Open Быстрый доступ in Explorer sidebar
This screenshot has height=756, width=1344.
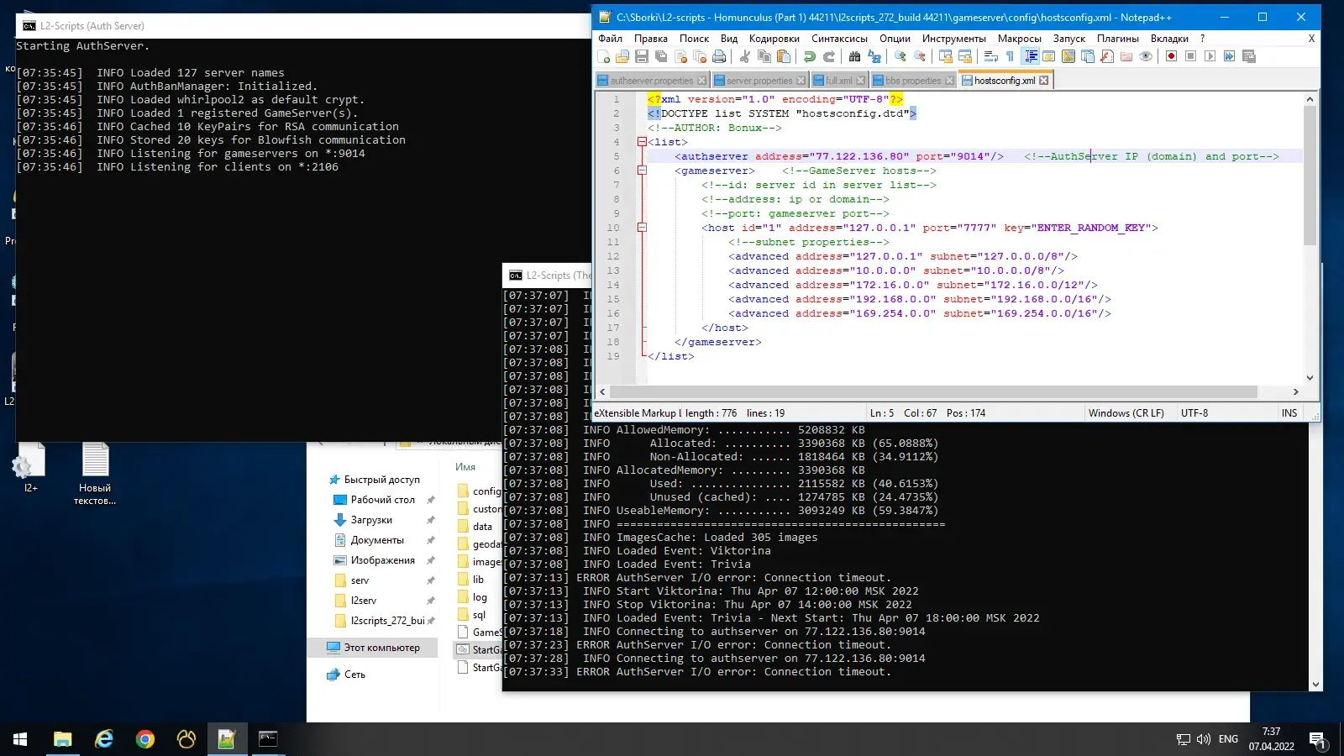375,480
